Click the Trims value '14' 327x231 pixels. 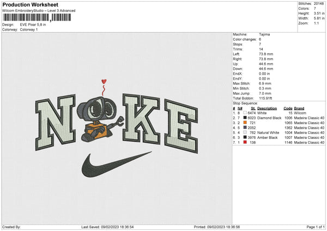click(x=261, y=49)
